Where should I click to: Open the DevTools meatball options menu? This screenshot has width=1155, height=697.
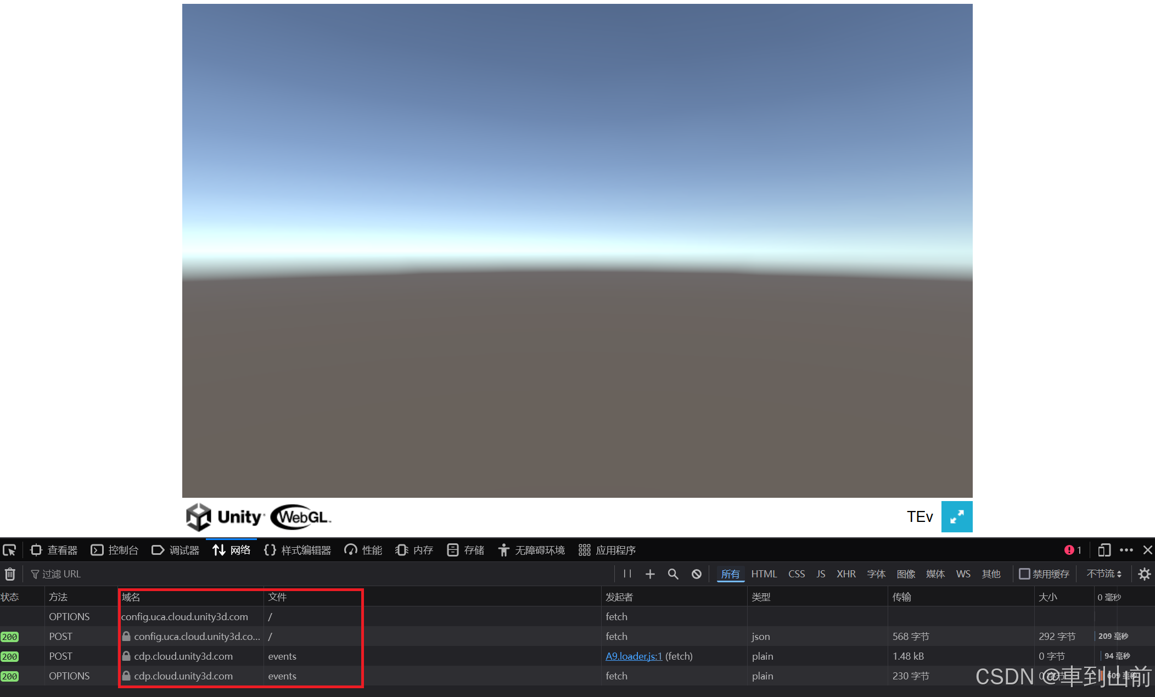(1127, 550)
